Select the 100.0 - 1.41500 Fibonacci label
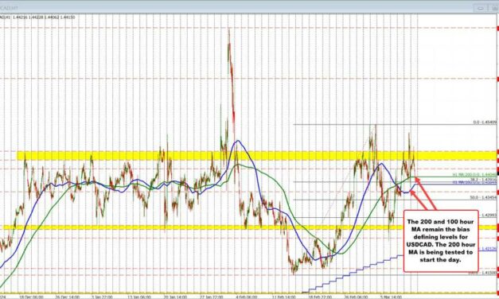The height and width of the screenshot is (299, 499). pos(482,273)
